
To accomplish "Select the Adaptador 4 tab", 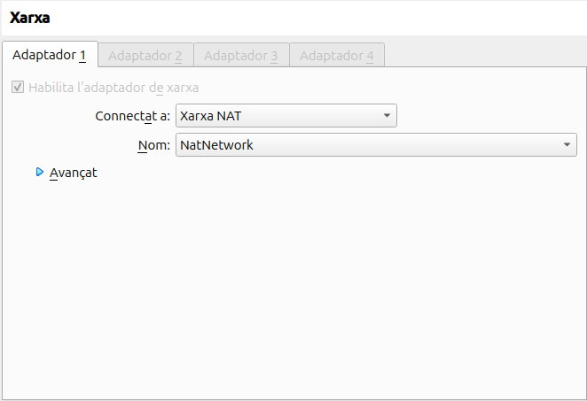I will (336, 56).
